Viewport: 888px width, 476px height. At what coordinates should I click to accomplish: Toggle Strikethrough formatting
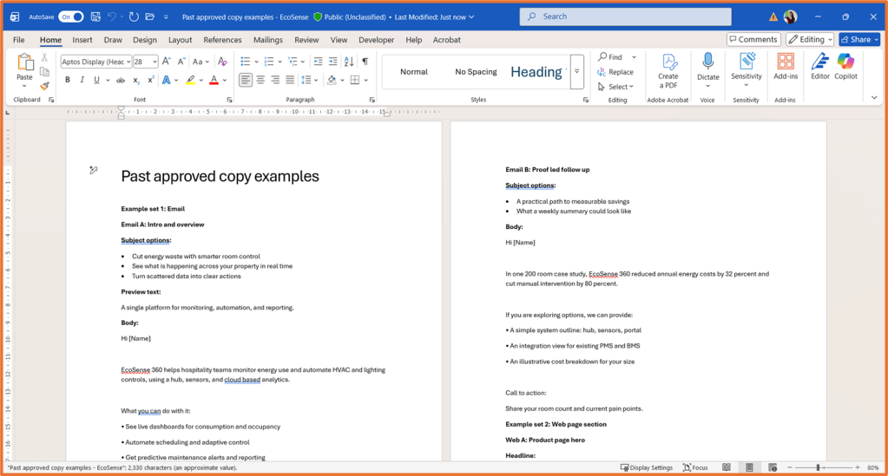click(120, 81)
